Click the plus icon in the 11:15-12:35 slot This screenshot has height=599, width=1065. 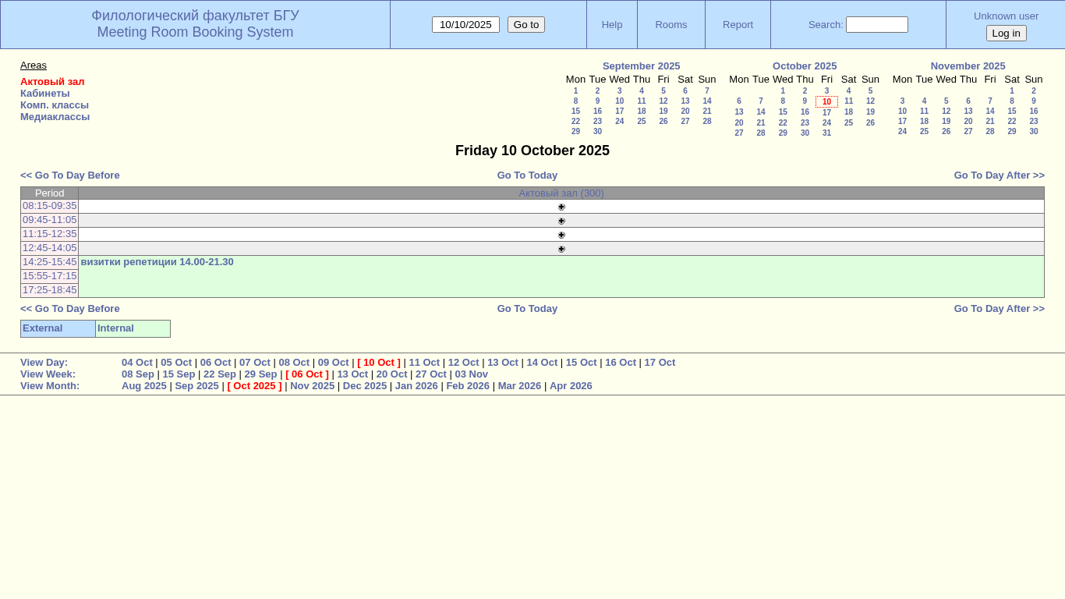point(561,235)
